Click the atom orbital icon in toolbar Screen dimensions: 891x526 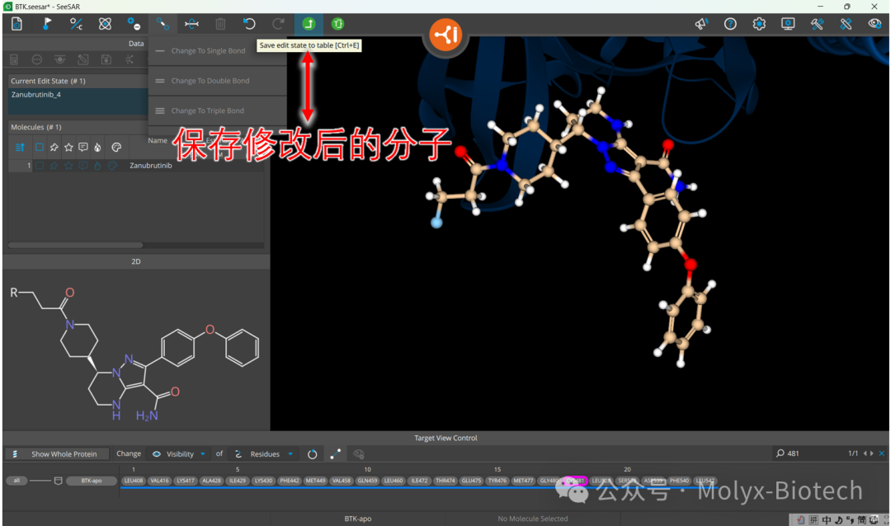point(105,24)
